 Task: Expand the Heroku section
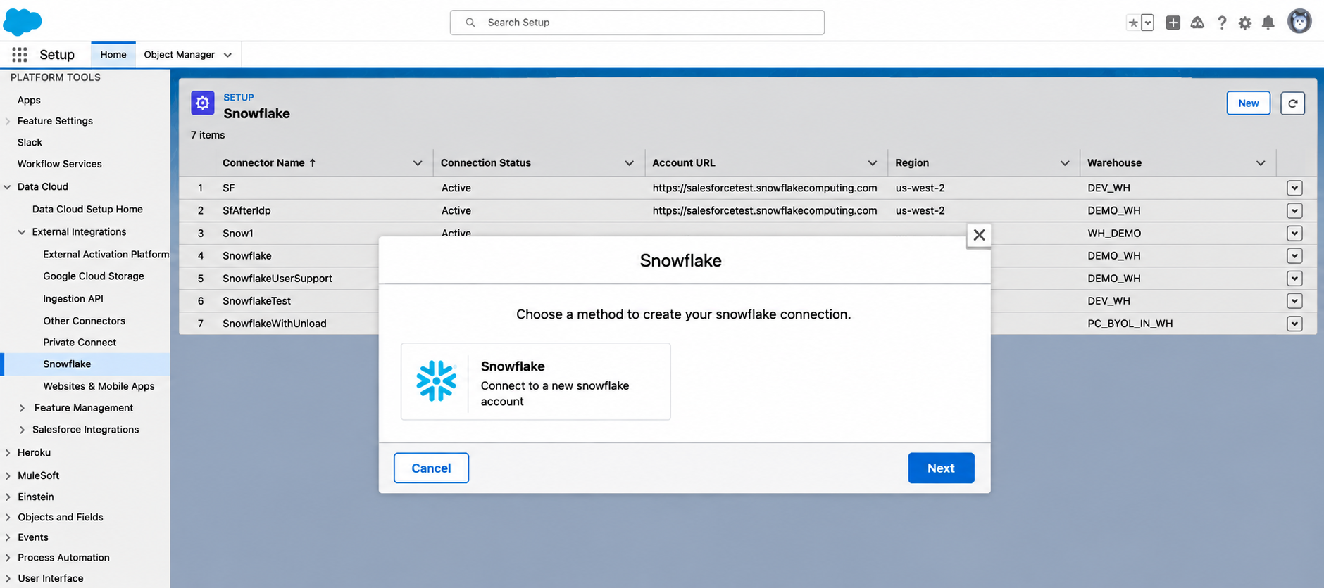click(x=8, y=453)
